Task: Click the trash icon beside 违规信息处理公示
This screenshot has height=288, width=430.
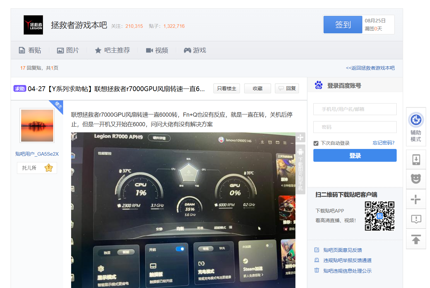Action: 317,270
